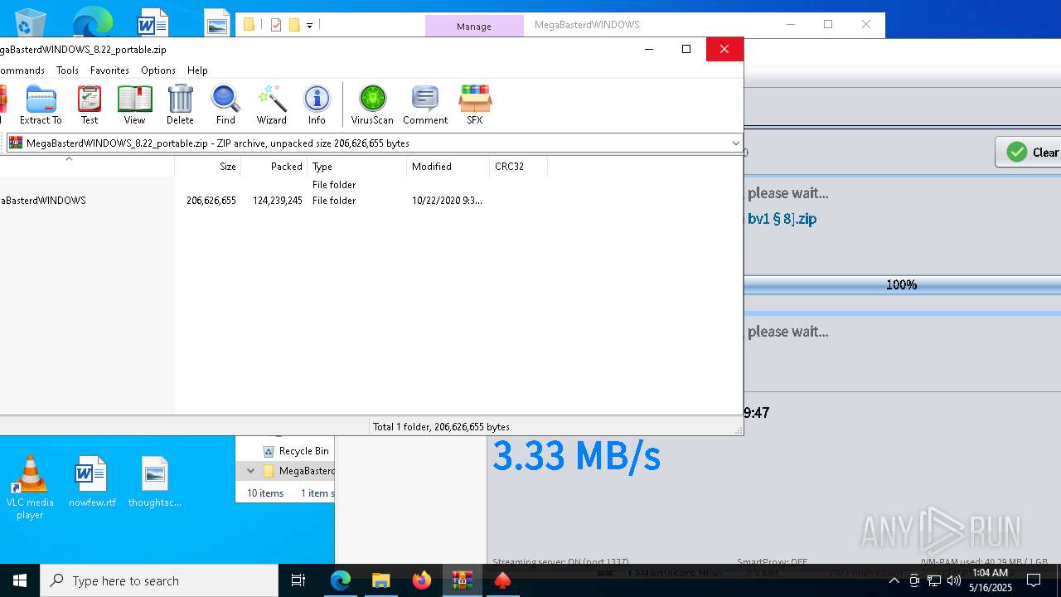Open Firefox from the taskbar

click(x=422, y=580)
